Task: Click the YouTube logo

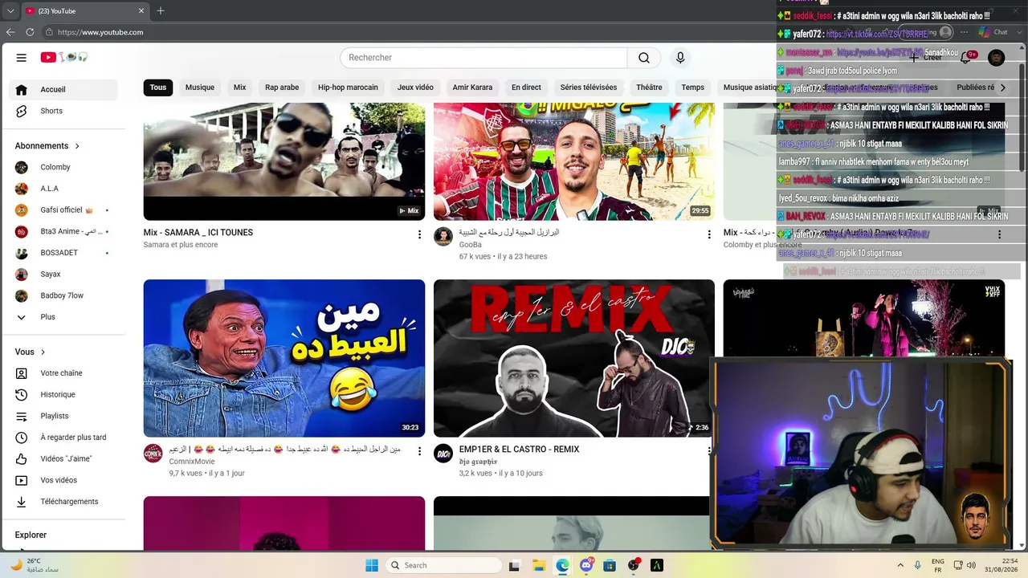Action: [x=64, y=58]
